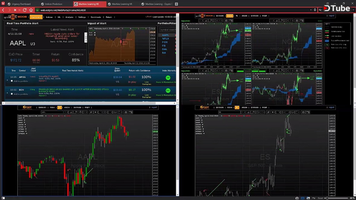Click Reset zoom in the status bar

pos(320,198)
